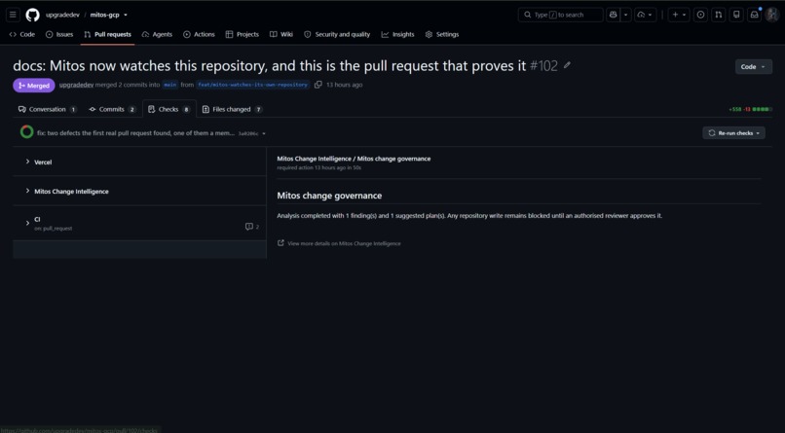Open the Actions tab

pyautogui.click(x=199, y=34)
